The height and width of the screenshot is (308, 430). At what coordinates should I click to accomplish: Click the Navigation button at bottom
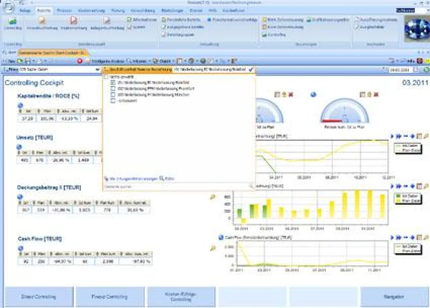pos(395,297)
